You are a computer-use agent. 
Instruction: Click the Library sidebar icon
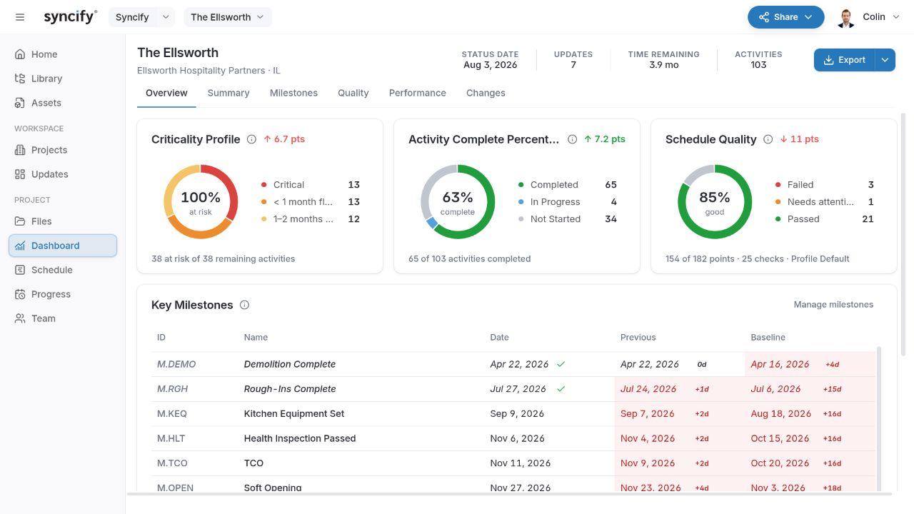coord(20,79)
